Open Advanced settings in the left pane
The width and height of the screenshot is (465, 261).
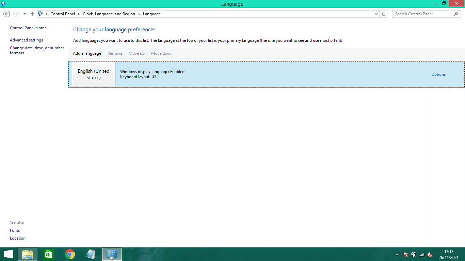[26, 40]
